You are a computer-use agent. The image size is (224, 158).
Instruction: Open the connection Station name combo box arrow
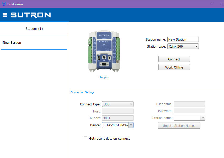pyautogui.click(x=203, y=118)
